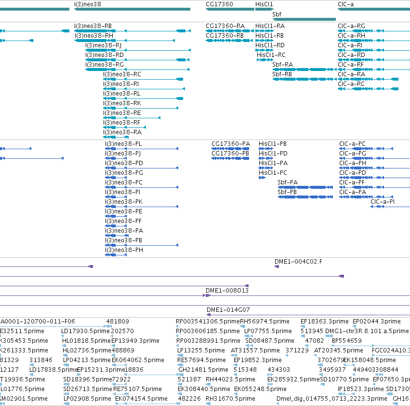Select transcript l(3)neo38-RC label
410x406 pixels.
[122, 74]
